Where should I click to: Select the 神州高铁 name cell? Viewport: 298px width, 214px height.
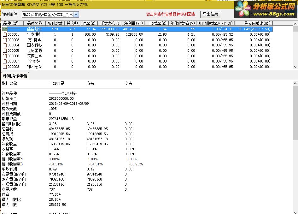click(34, 67)
